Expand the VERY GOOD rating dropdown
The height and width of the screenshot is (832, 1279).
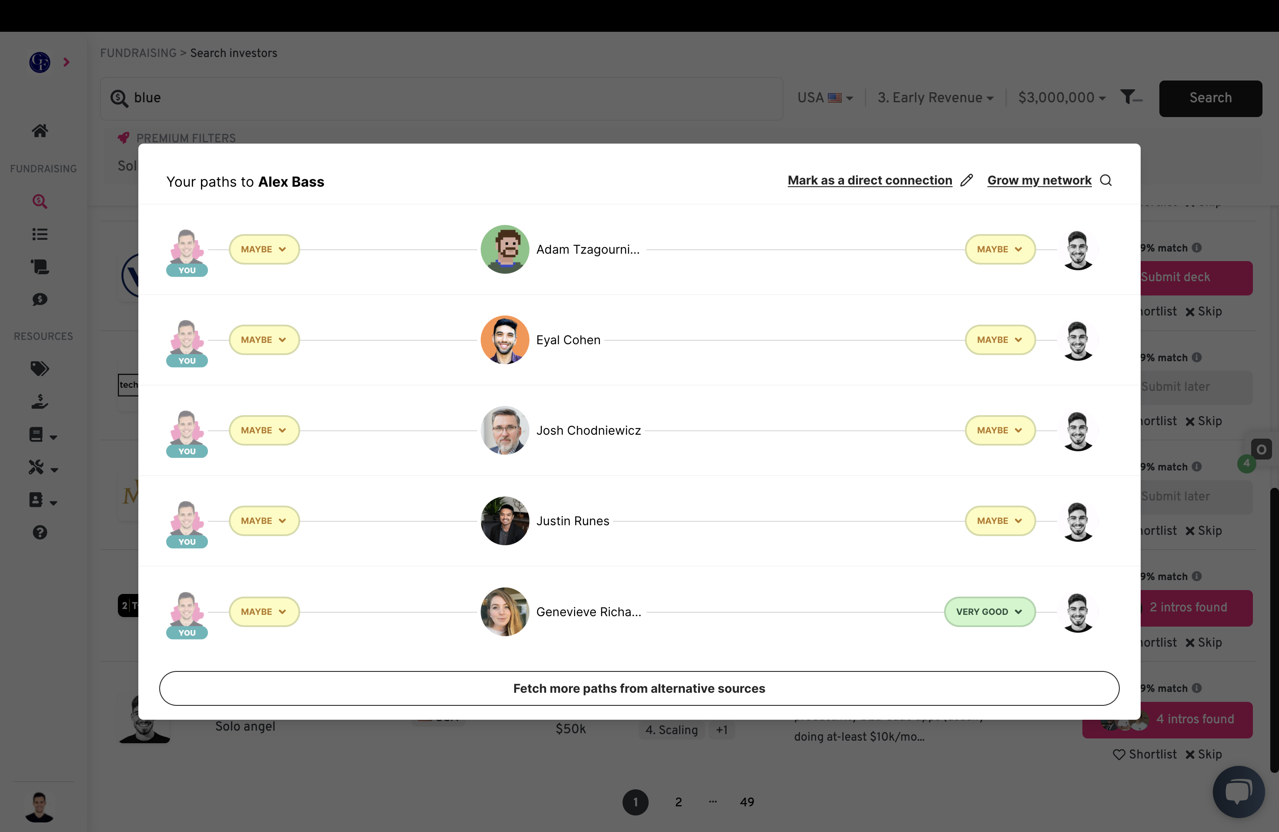[989, 612]
